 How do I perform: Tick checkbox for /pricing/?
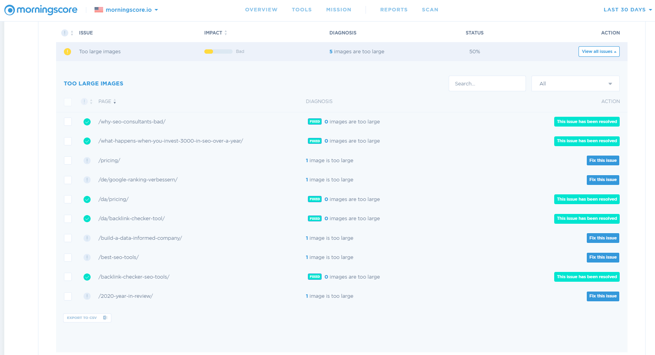[x=68, y=161]
